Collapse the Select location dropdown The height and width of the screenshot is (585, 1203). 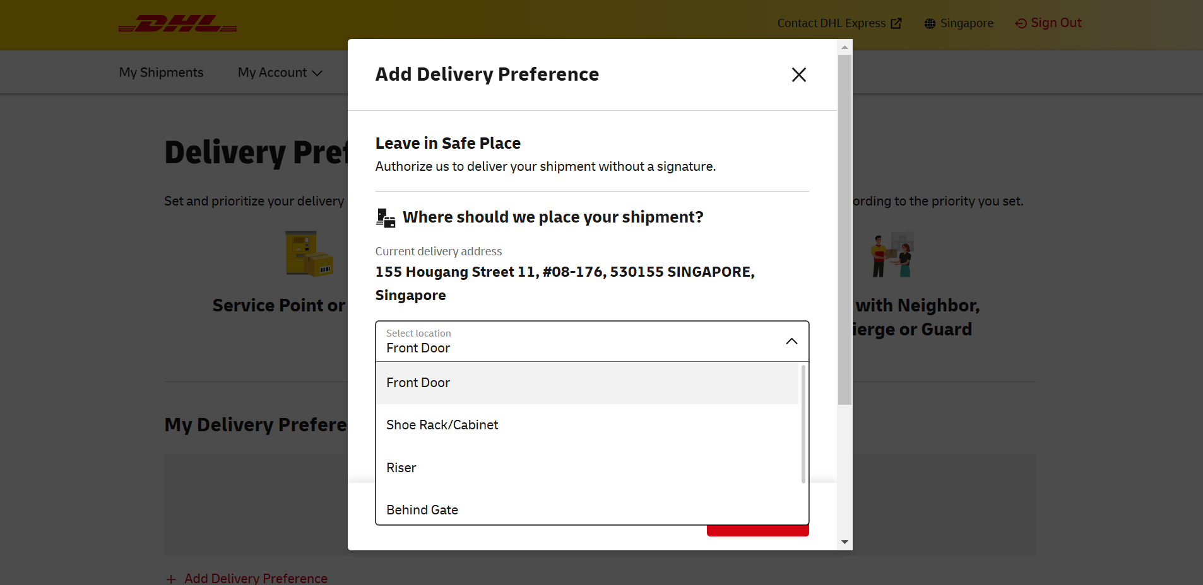(791, 341)
